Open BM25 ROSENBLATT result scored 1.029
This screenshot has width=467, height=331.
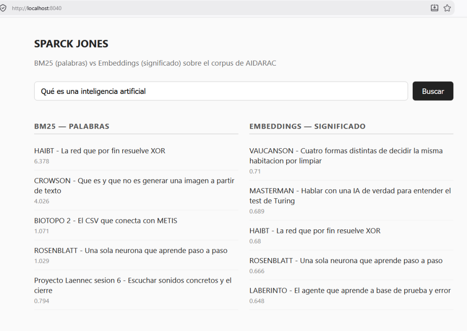coord(131,251)
